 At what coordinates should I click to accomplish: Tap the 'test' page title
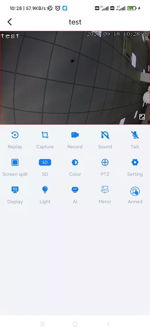coord(75,22)
